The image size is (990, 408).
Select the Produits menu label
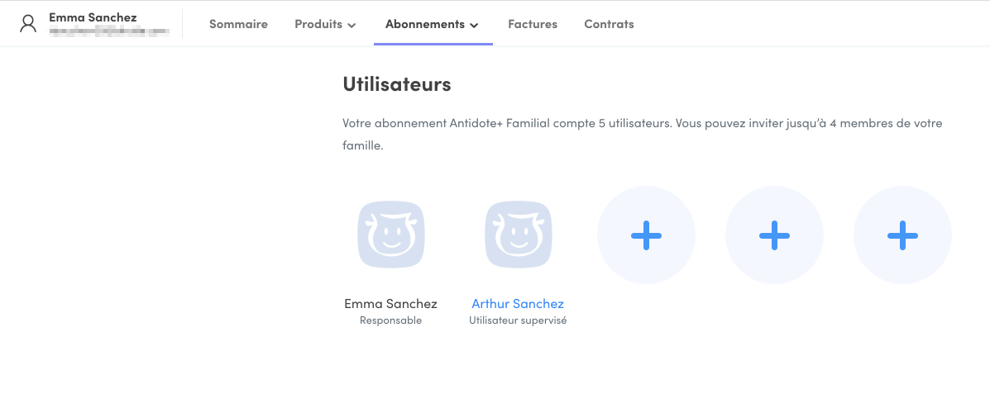pos(318,24)
